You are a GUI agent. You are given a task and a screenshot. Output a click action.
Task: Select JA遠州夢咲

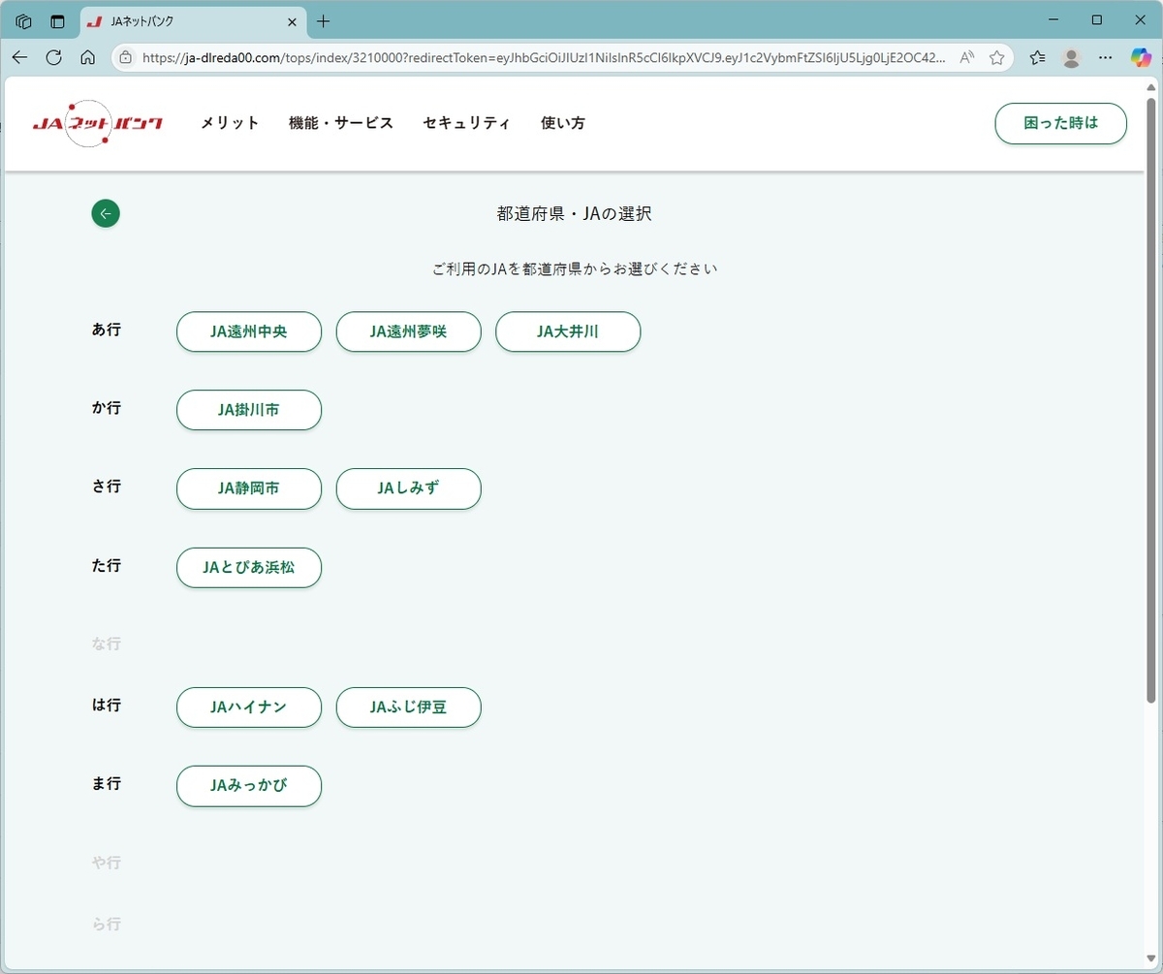click(409, 331)
